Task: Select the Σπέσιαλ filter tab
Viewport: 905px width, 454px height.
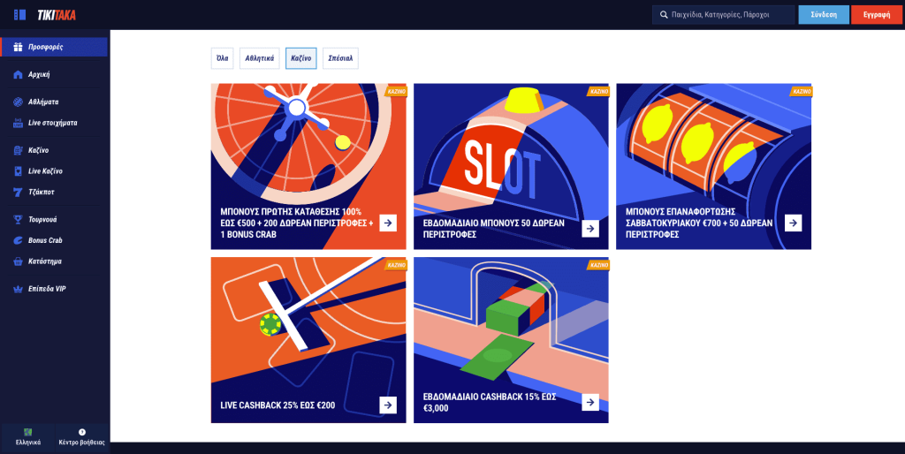Action: [x=340, y=58]
